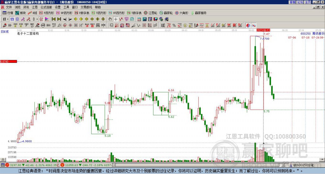Switch to K线 chart view
325x174 pixels.
coord(32,13)
